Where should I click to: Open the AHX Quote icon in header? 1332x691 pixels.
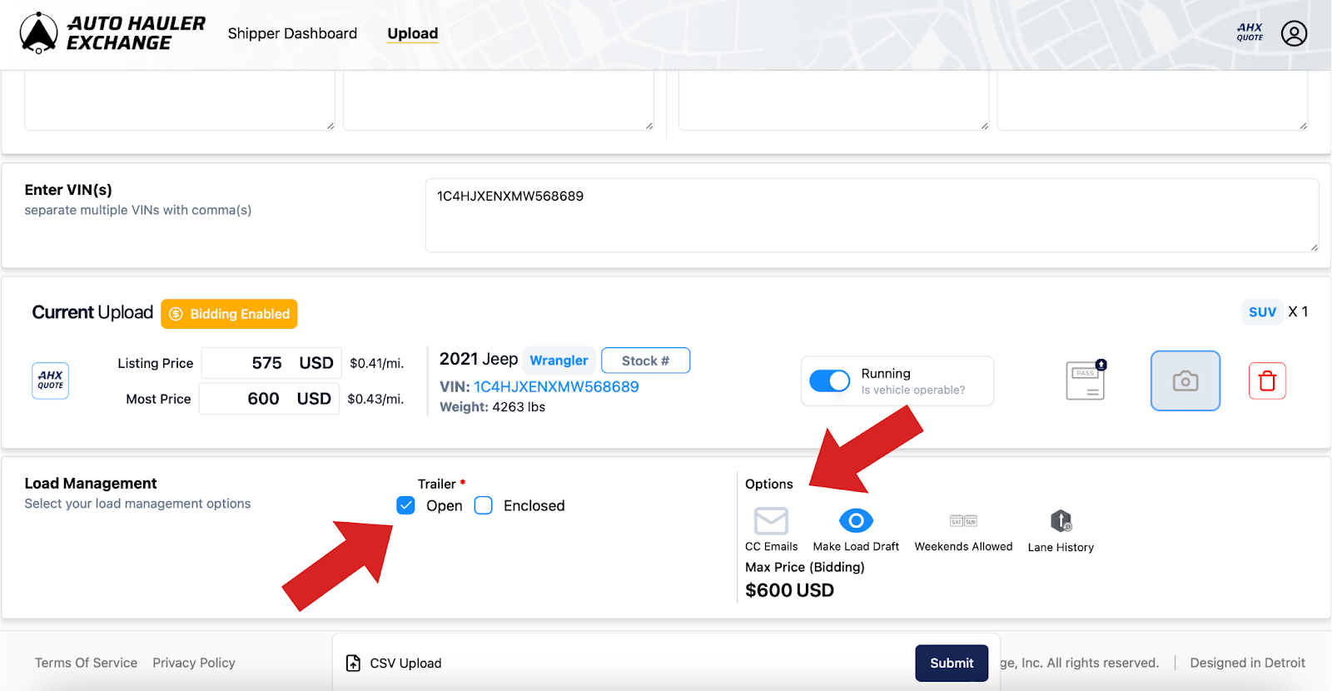(x=1250, y=32)
